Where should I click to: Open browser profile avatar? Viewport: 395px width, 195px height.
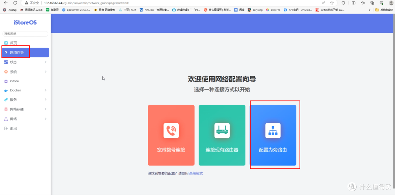pyautogui.click(x=391, y=3)
